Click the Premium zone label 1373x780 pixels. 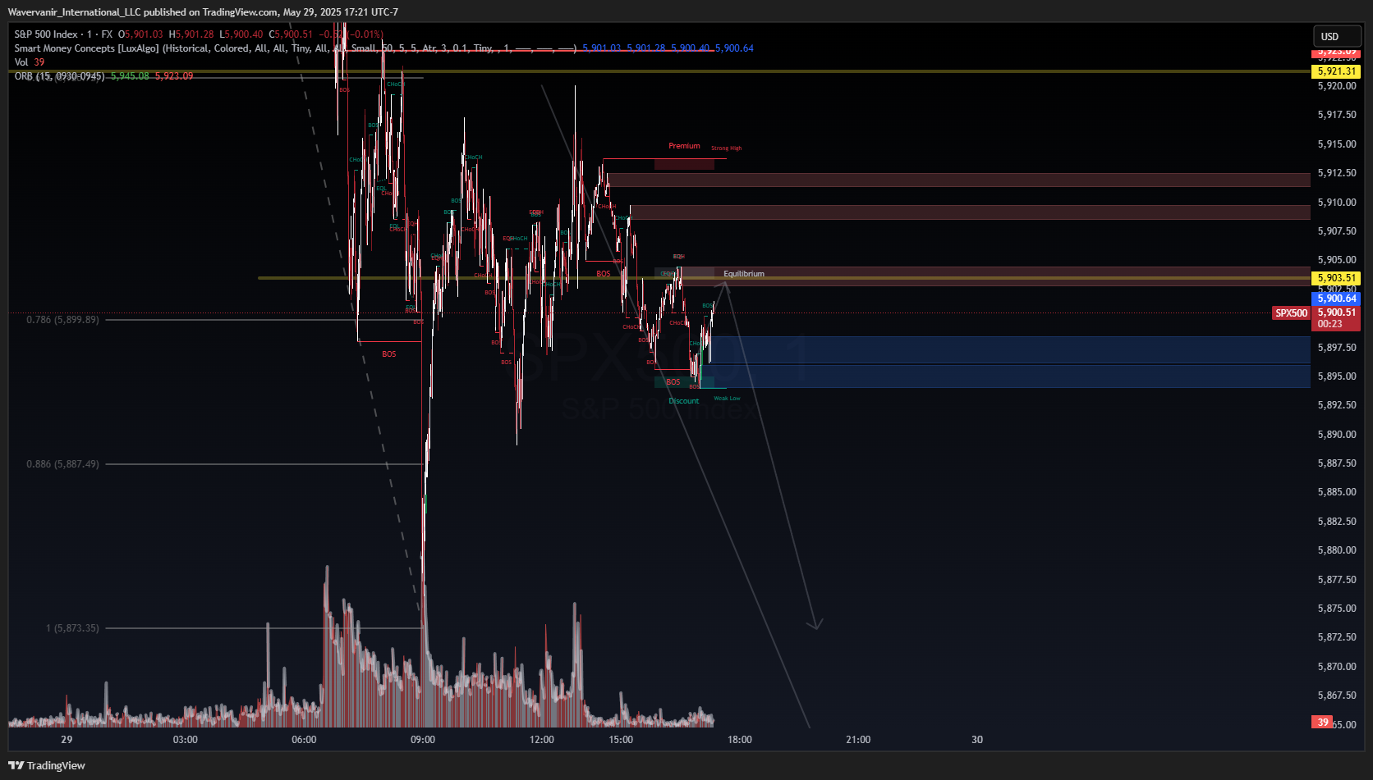(x=684, y=146)
